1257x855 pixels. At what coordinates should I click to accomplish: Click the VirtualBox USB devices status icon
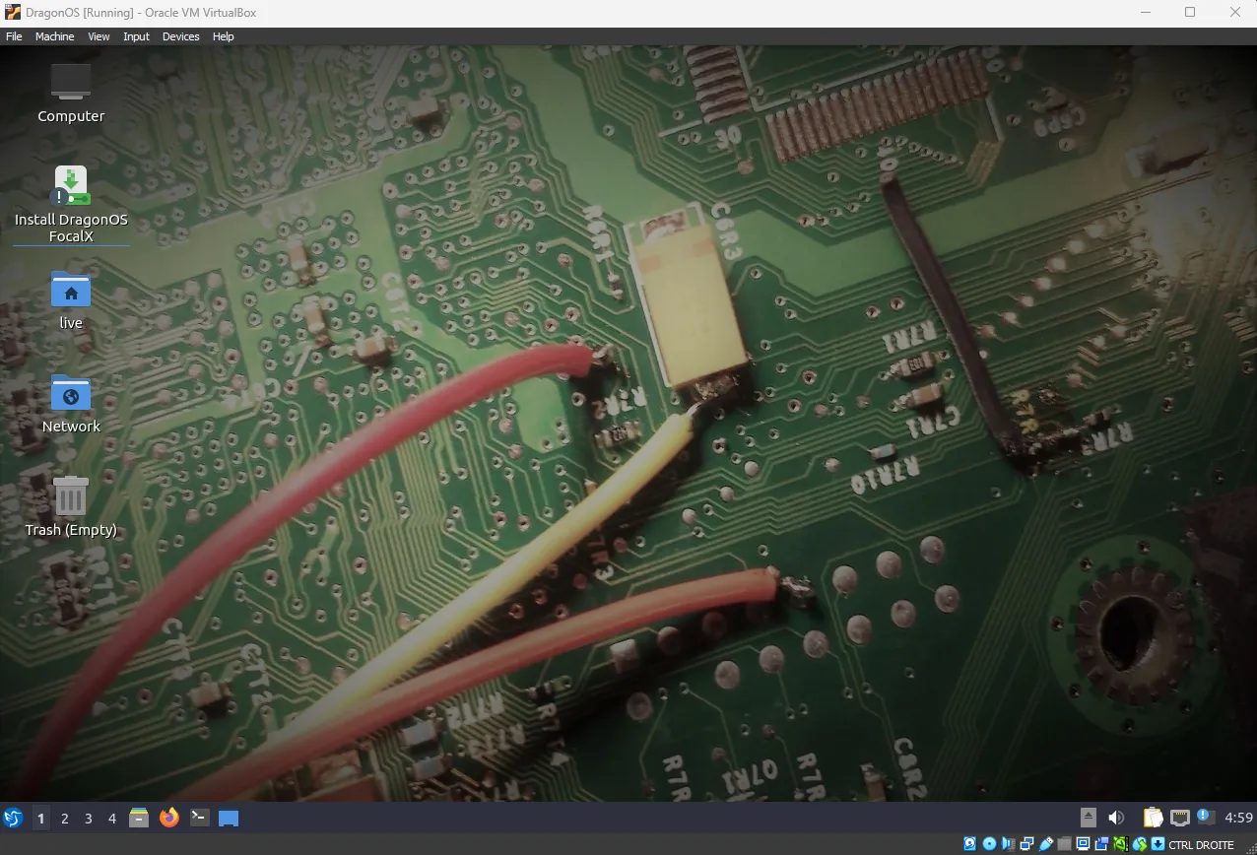pyautogui.click(x=1046, y=844)
